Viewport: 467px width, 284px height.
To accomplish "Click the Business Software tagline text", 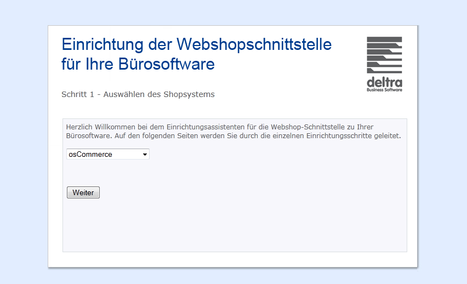I will 384,90.
